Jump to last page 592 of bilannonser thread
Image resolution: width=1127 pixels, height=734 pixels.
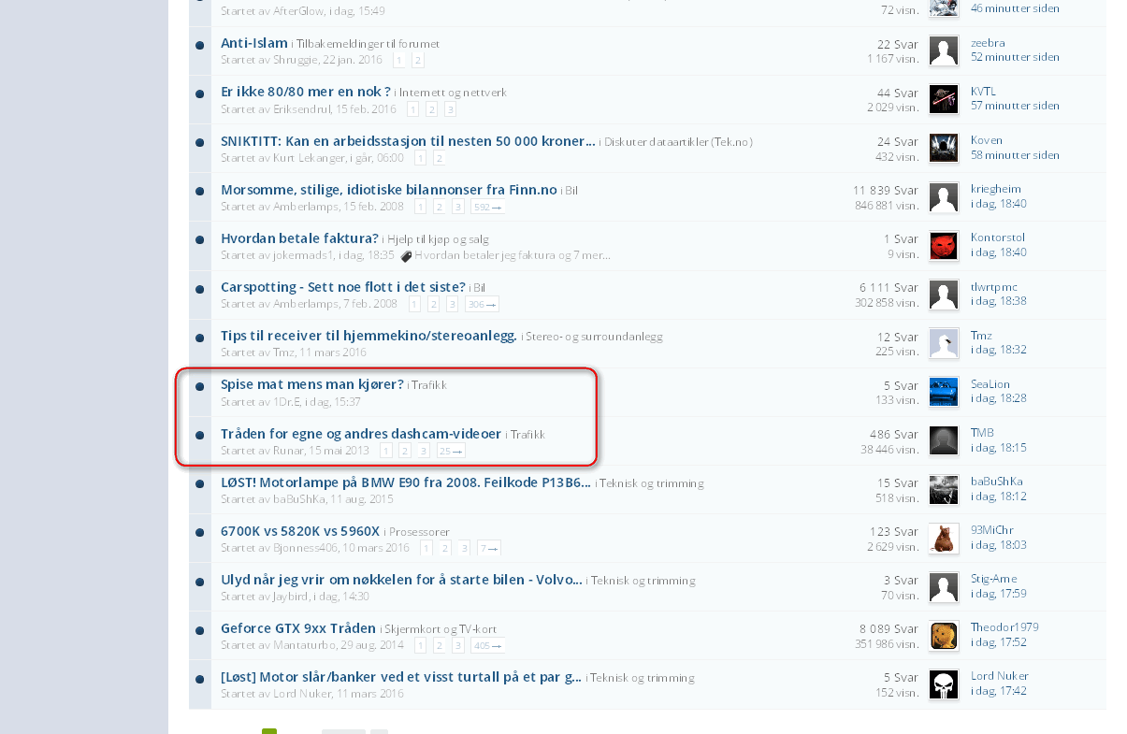487,207
